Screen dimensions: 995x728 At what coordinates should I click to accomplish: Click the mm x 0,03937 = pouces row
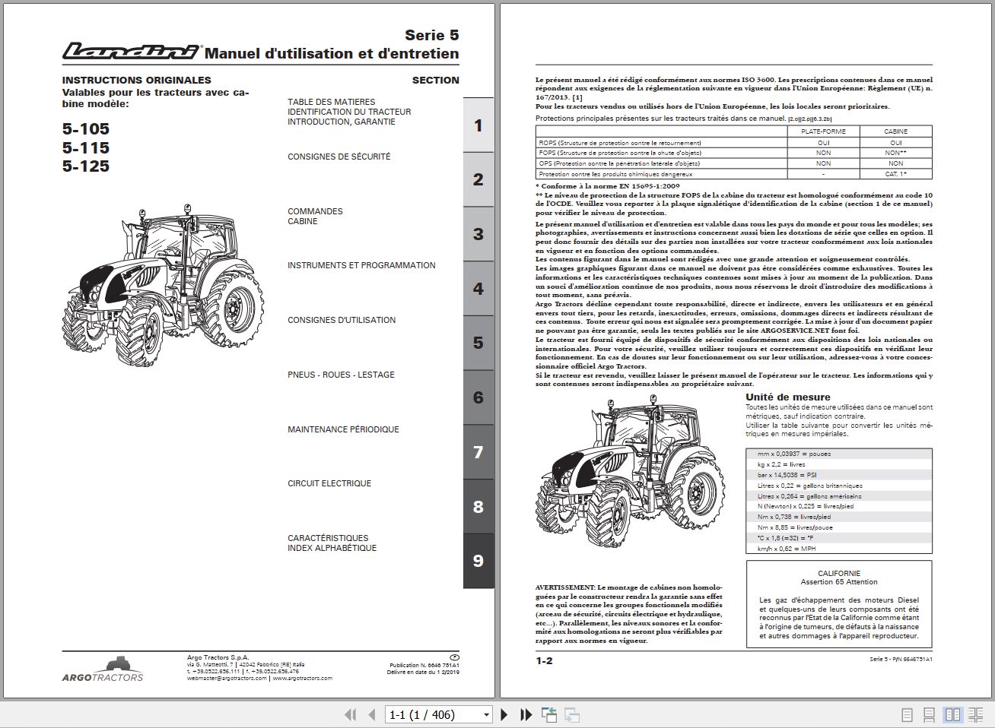point(839,454)
